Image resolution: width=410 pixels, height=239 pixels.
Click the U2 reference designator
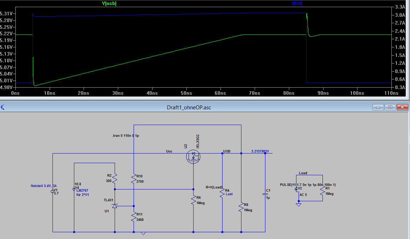point(185,146)
